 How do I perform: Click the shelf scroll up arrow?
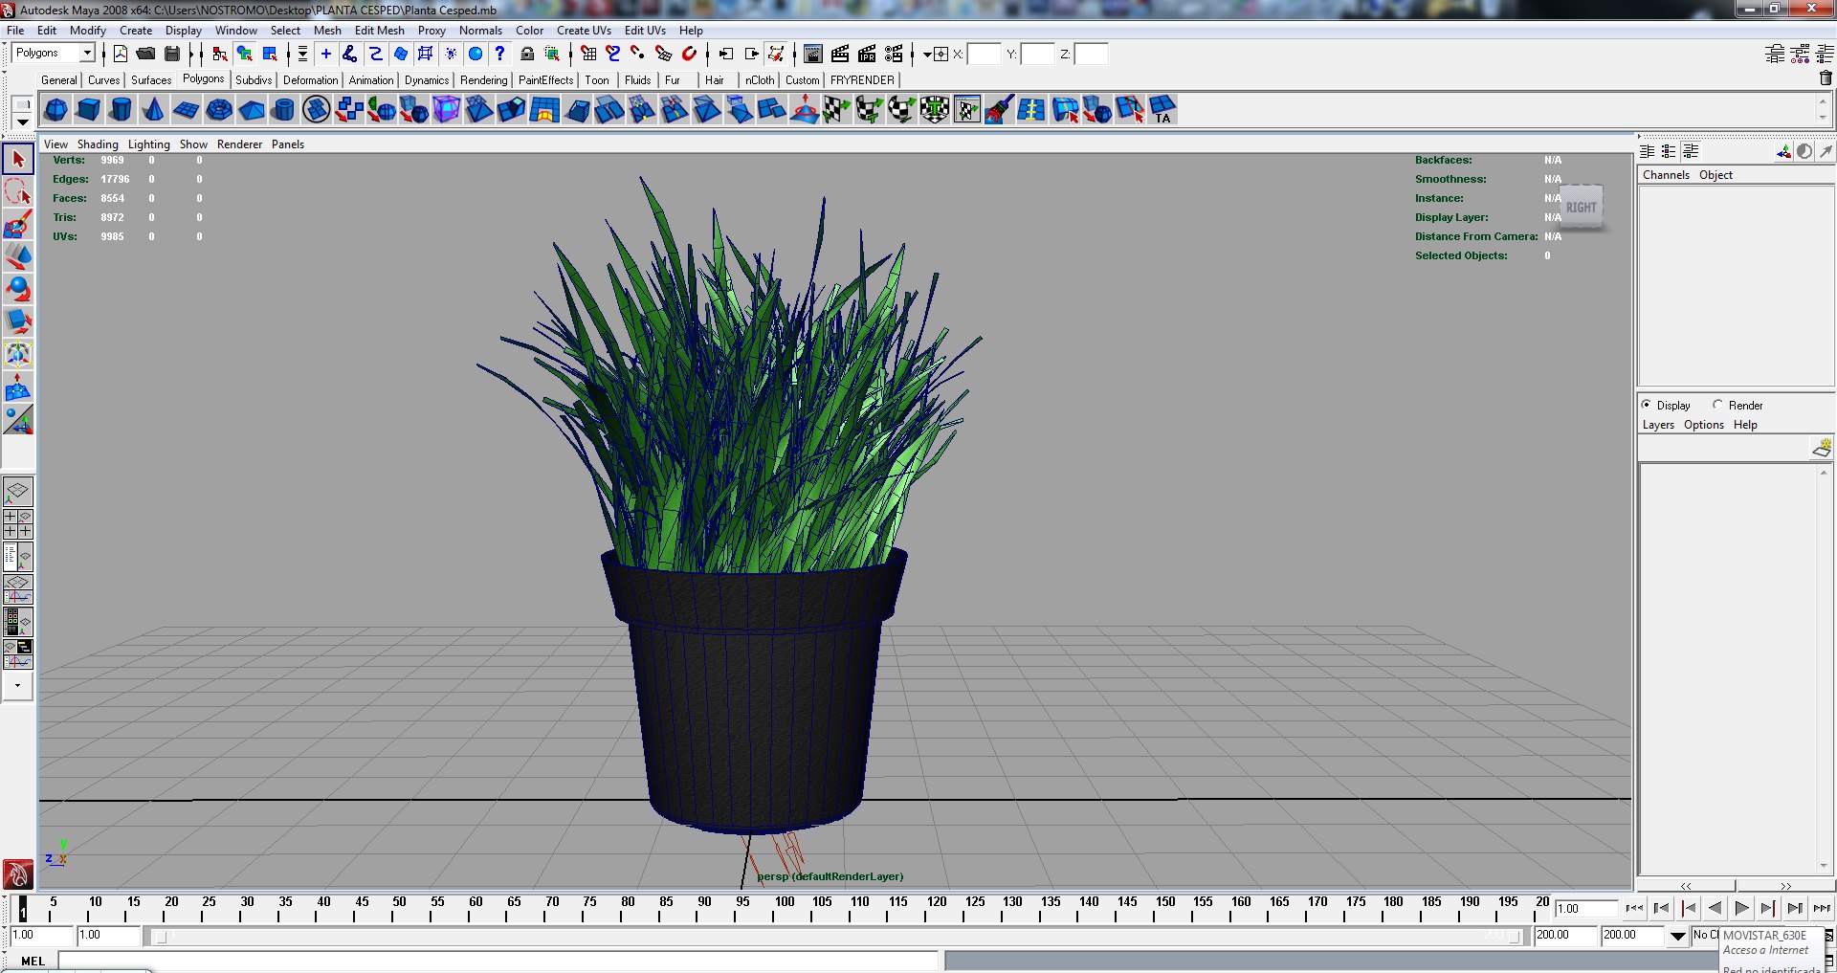(1823, 101)
